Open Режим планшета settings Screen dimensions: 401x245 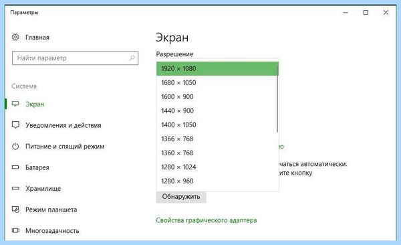(x=51, y=210)
